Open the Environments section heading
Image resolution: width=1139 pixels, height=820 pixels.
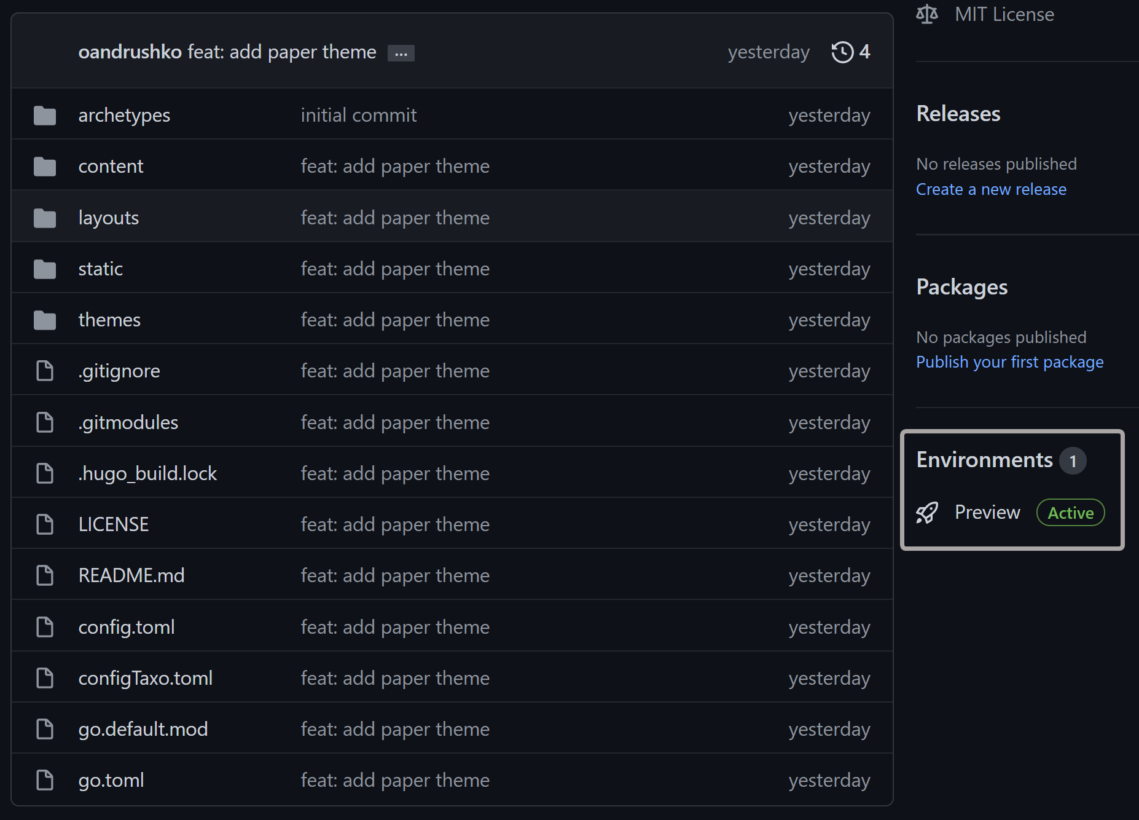[984, 460]
